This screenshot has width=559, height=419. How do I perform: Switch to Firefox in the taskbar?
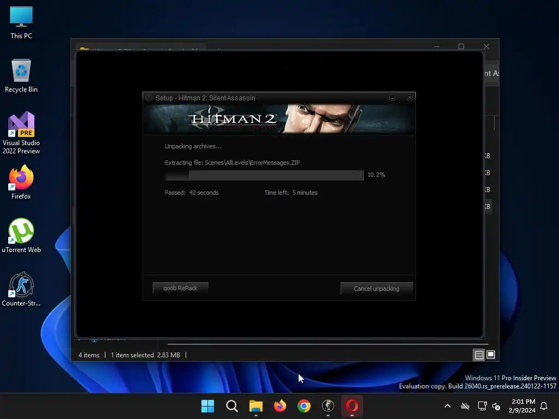pos(280,406)
